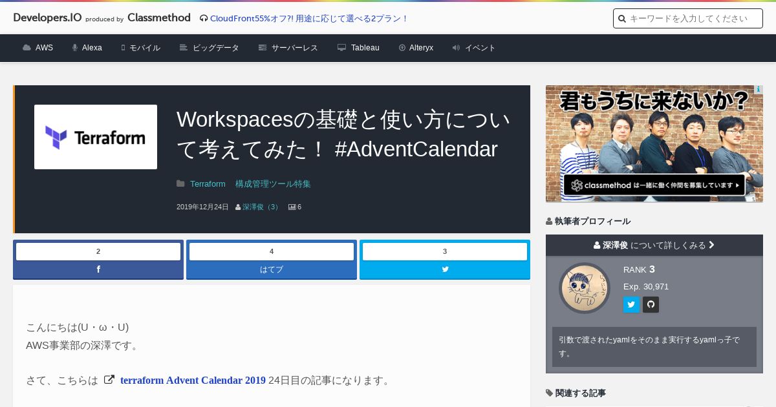Click the external link icon before terraform Advent Calendar
Viewport: 776px width, 407px height.
pos(109,380)
